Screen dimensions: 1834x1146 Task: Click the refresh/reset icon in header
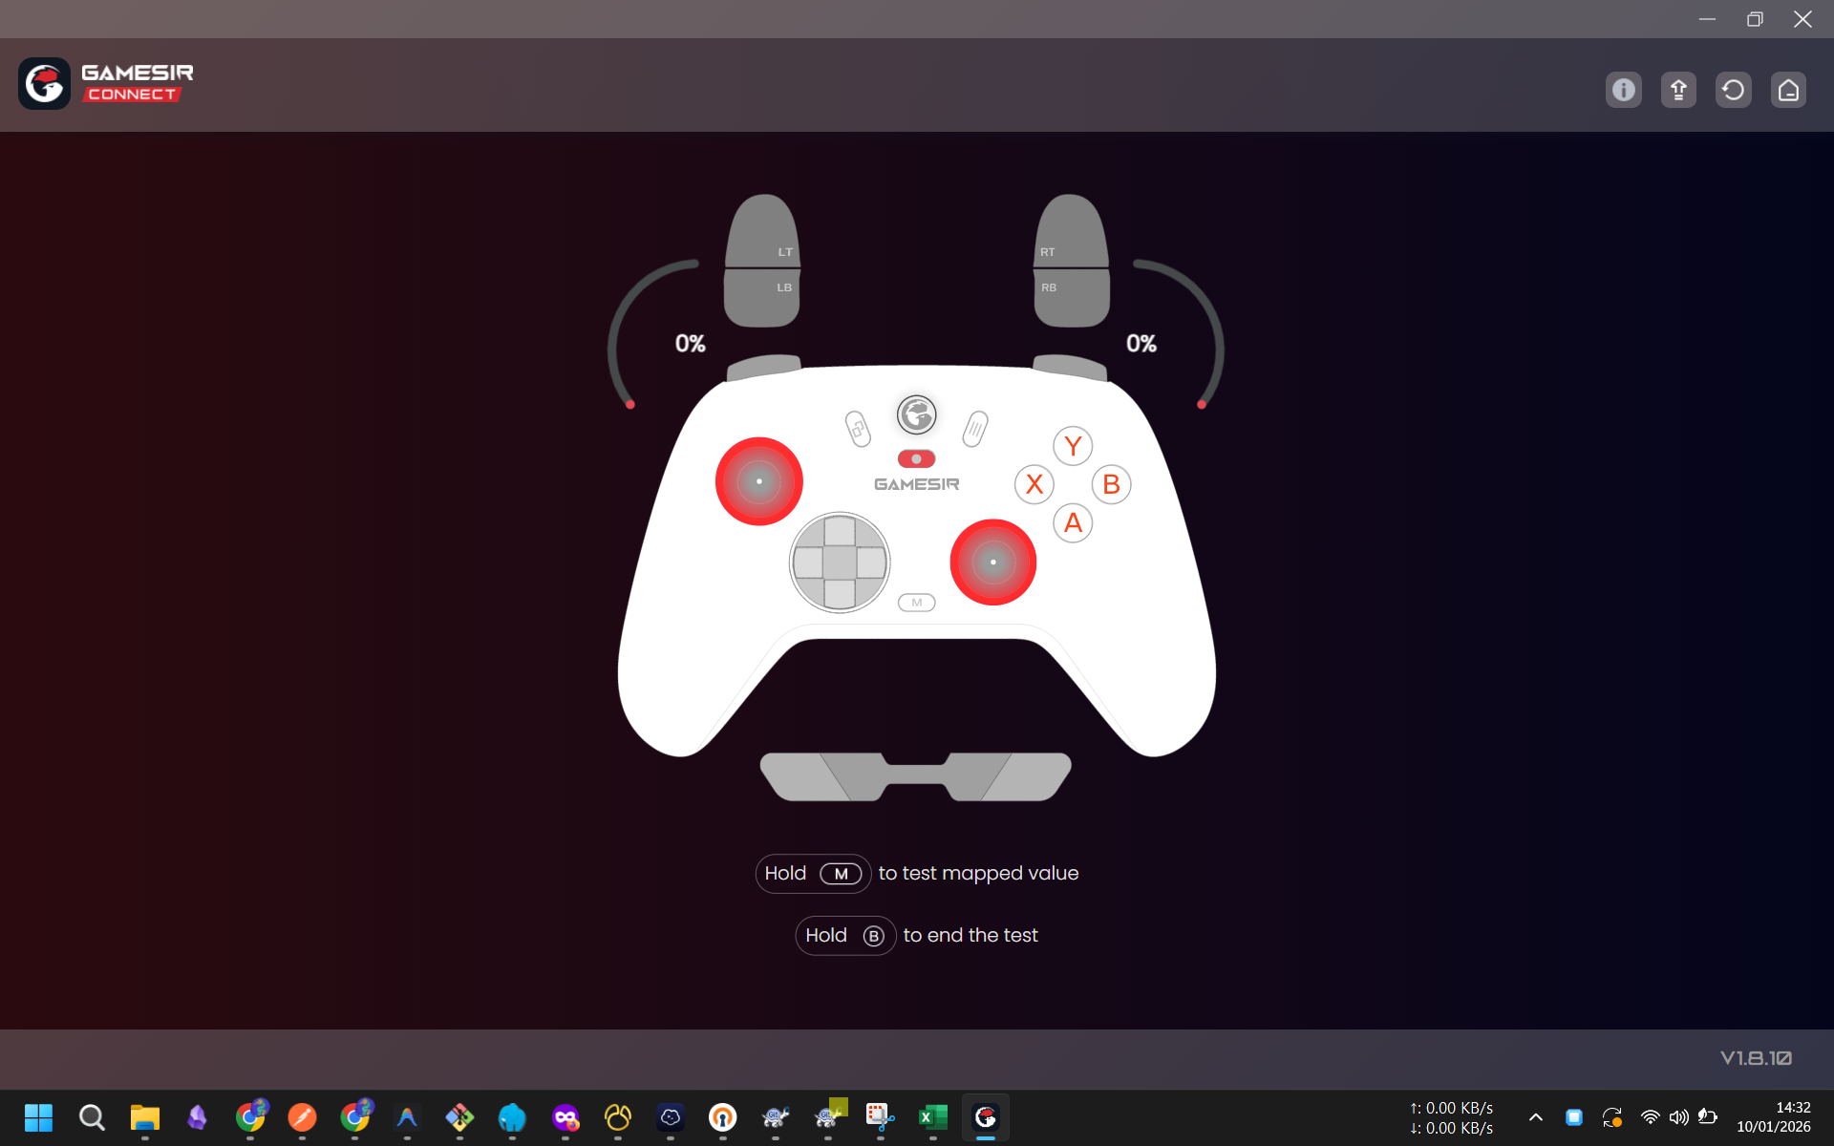(x=1733, y=90)
